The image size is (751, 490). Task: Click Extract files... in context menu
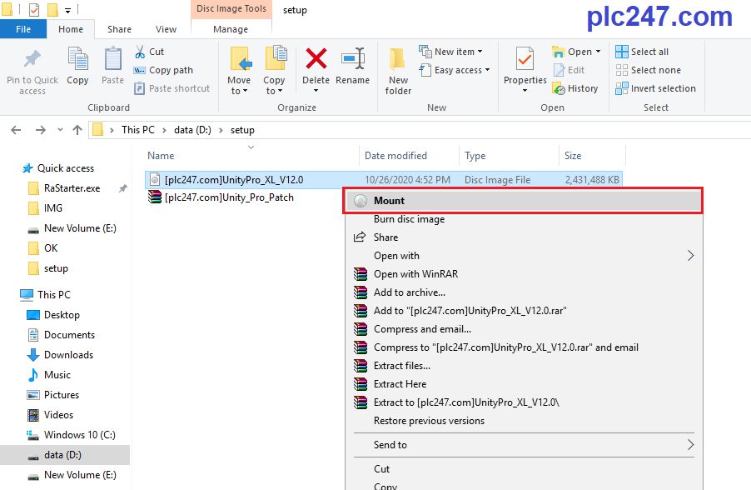tap(523, 366)
